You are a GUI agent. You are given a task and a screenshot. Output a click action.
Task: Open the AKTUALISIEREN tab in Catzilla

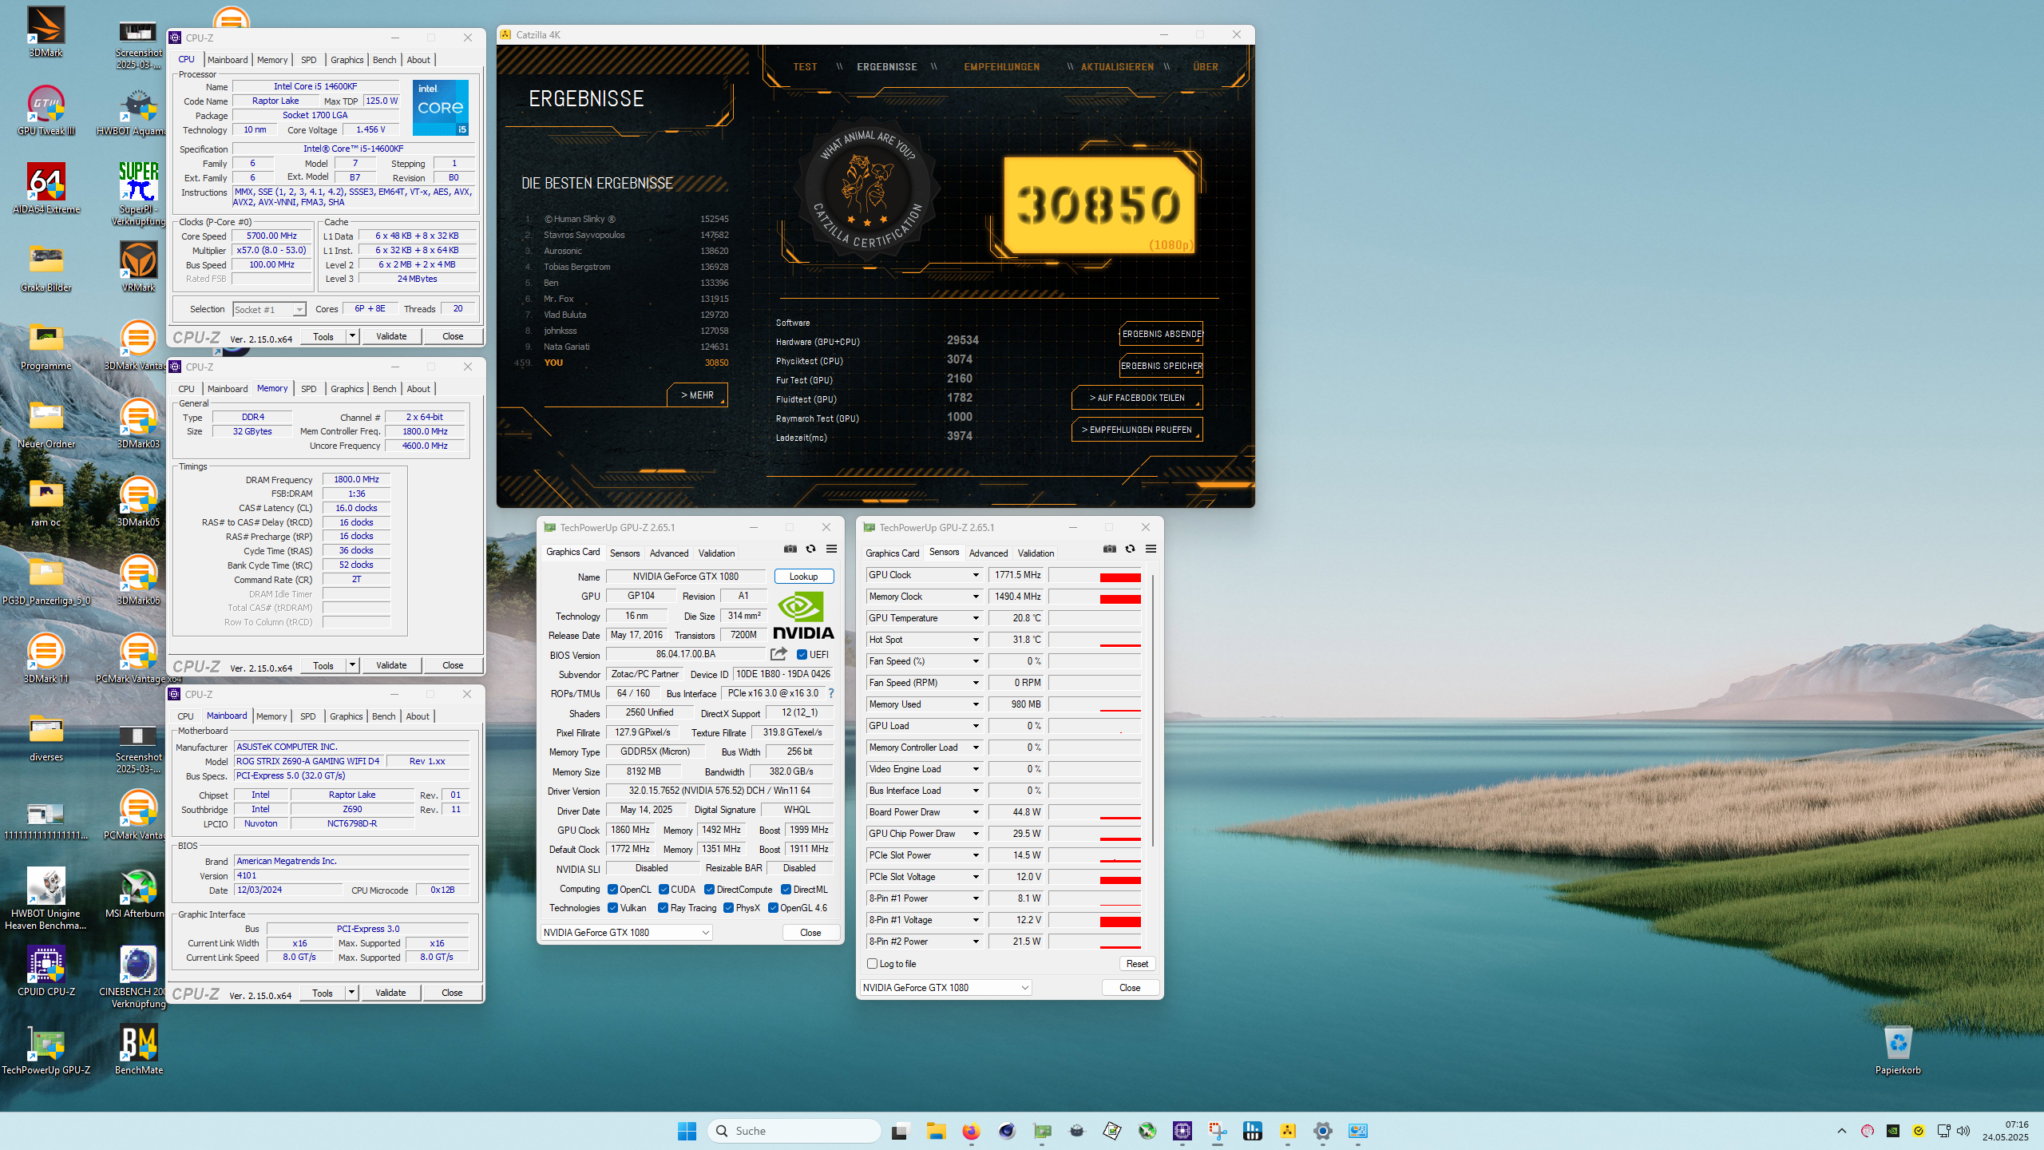click(x=1117, y=67)
